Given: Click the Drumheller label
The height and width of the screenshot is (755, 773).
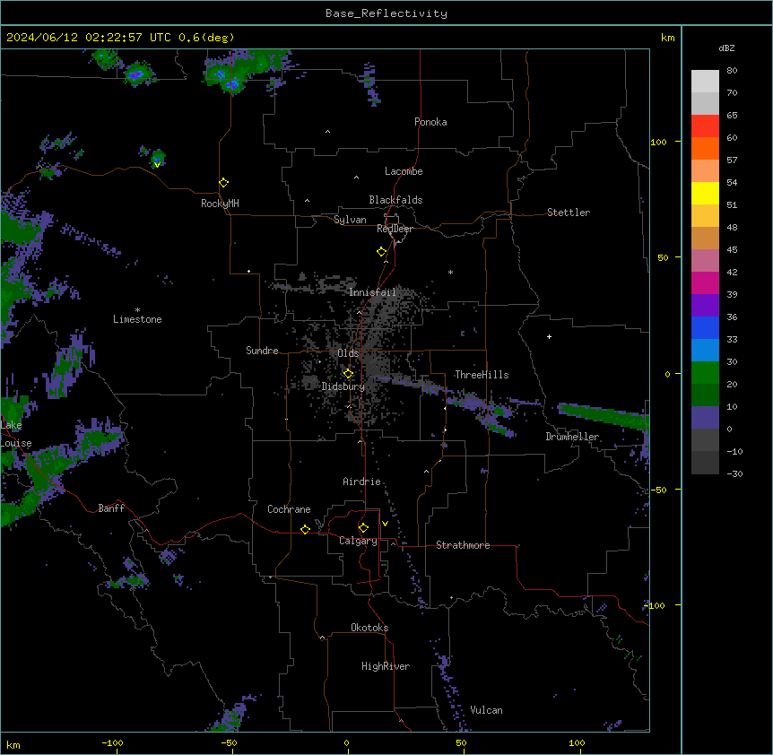Looking at the screenshot, I should point(572,437).
